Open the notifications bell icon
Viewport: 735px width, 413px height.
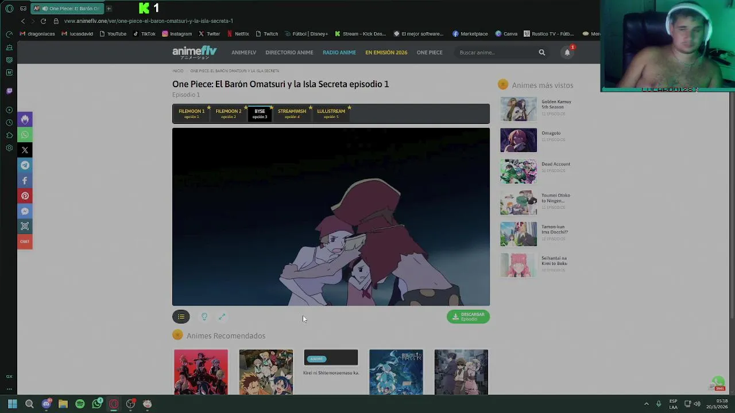click(567, 52)
